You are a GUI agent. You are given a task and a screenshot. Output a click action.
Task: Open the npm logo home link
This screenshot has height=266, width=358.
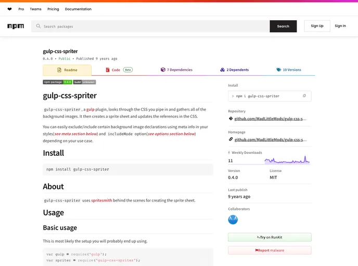[16, 26]
